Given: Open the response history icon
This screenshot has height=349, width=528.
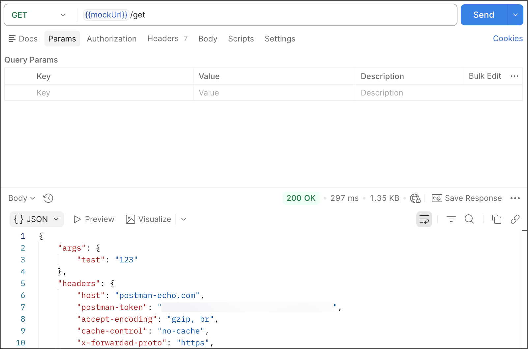Looking at the screenshot, I should pyautogui.click(x=48, y=198).
